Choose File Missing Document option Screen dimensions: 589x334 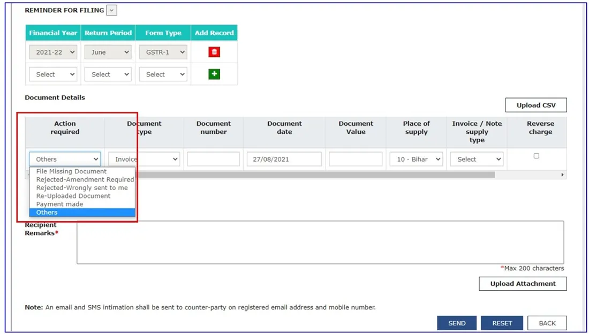82,171
